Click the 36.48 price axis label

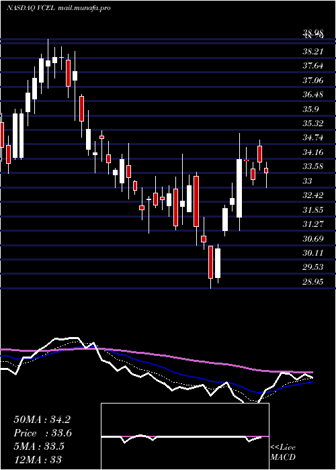point(313,95)
